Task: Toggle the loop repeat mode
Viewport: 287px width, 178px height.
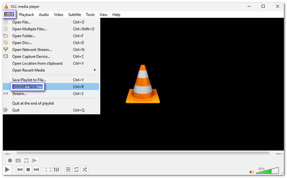Action: [x=76, y=169]
